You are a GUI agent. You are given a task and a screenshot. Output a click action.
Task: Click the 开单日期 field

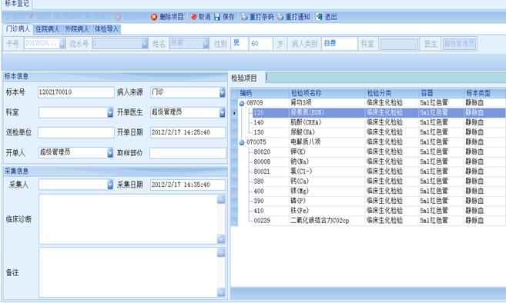(x=188, y=132)
